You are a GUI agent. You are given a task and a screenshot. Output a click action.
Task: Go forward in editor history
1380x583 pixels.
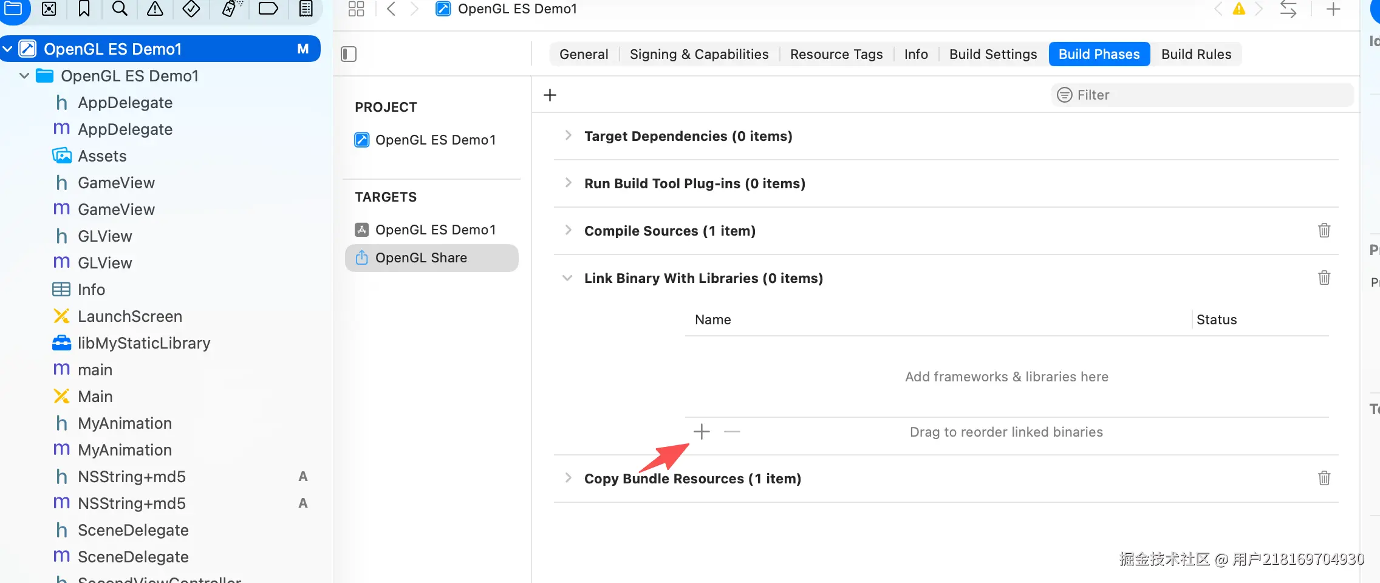414,9
